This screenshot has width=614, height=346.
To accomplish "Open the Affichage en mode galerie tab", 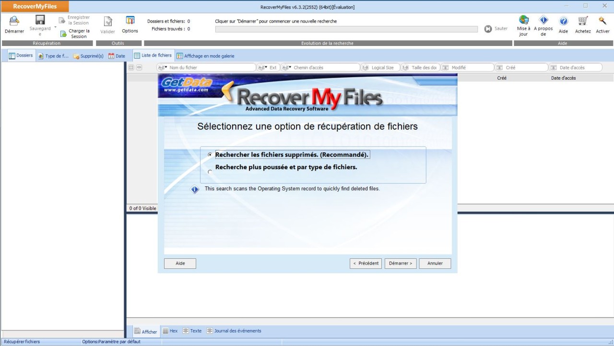I will tap(206, 56).
